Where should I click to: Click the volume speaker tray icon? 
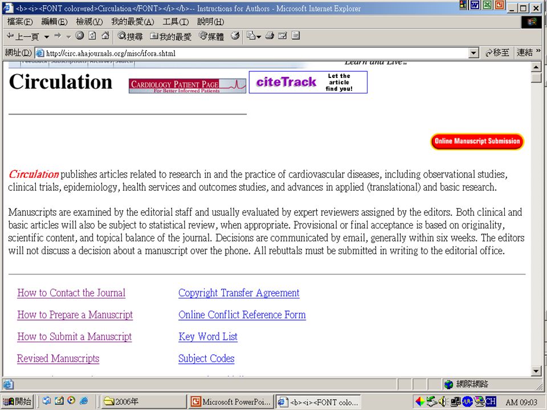[x=442, y=401]
